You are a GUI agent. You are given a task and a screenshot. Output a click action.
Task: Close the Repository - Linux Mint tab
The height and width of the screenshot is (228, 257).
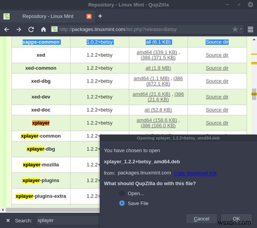click(x=89, y=17)
